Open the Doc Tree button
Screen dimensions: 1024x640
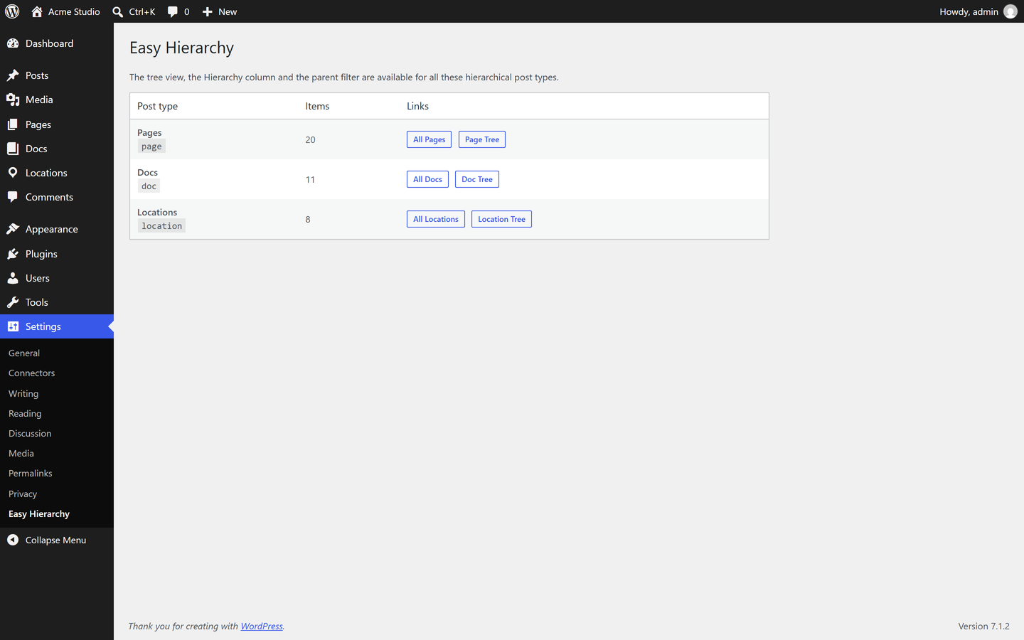477,179
